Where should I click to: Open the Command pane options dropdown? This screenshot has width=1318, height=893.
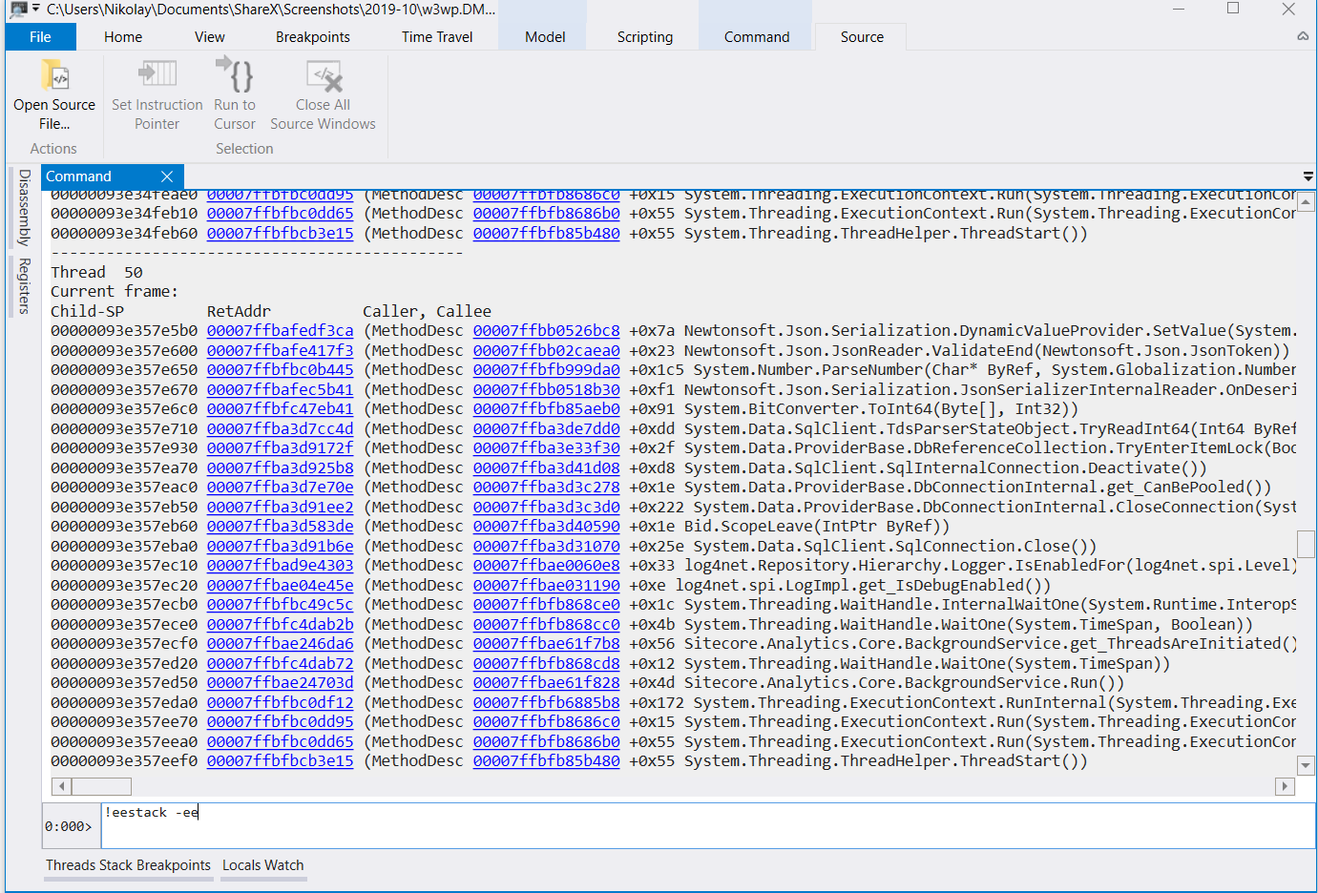[1308, 177]
